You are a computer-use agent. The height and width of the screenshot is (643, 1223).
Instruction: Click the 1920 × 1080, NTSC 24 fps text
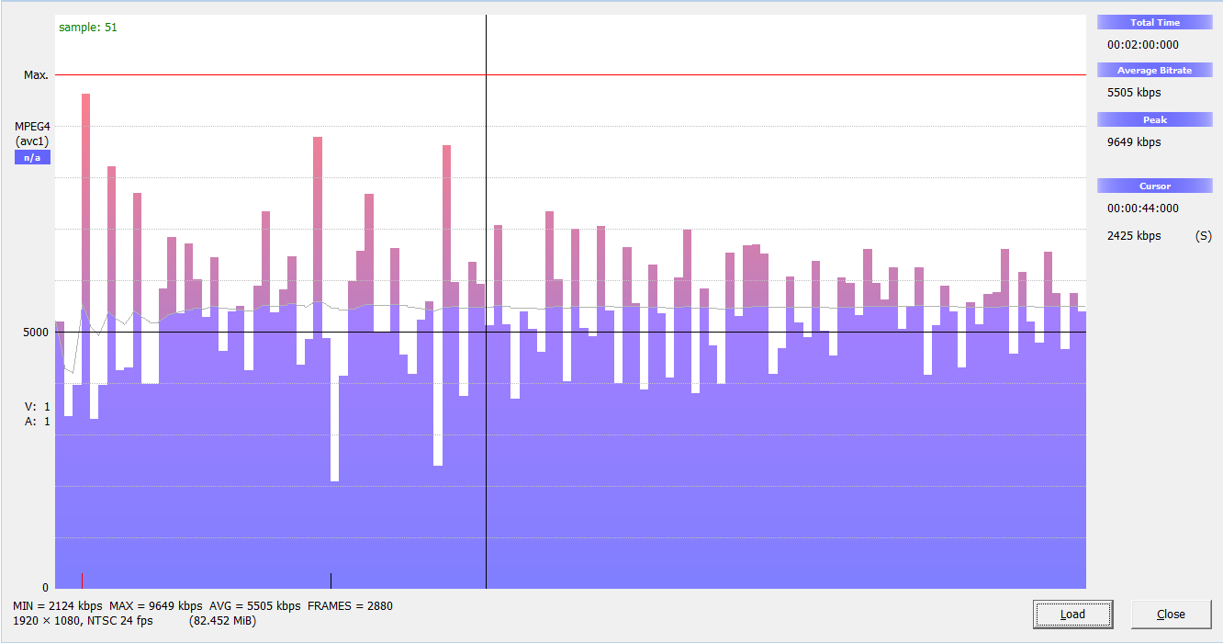pos(84,621)
